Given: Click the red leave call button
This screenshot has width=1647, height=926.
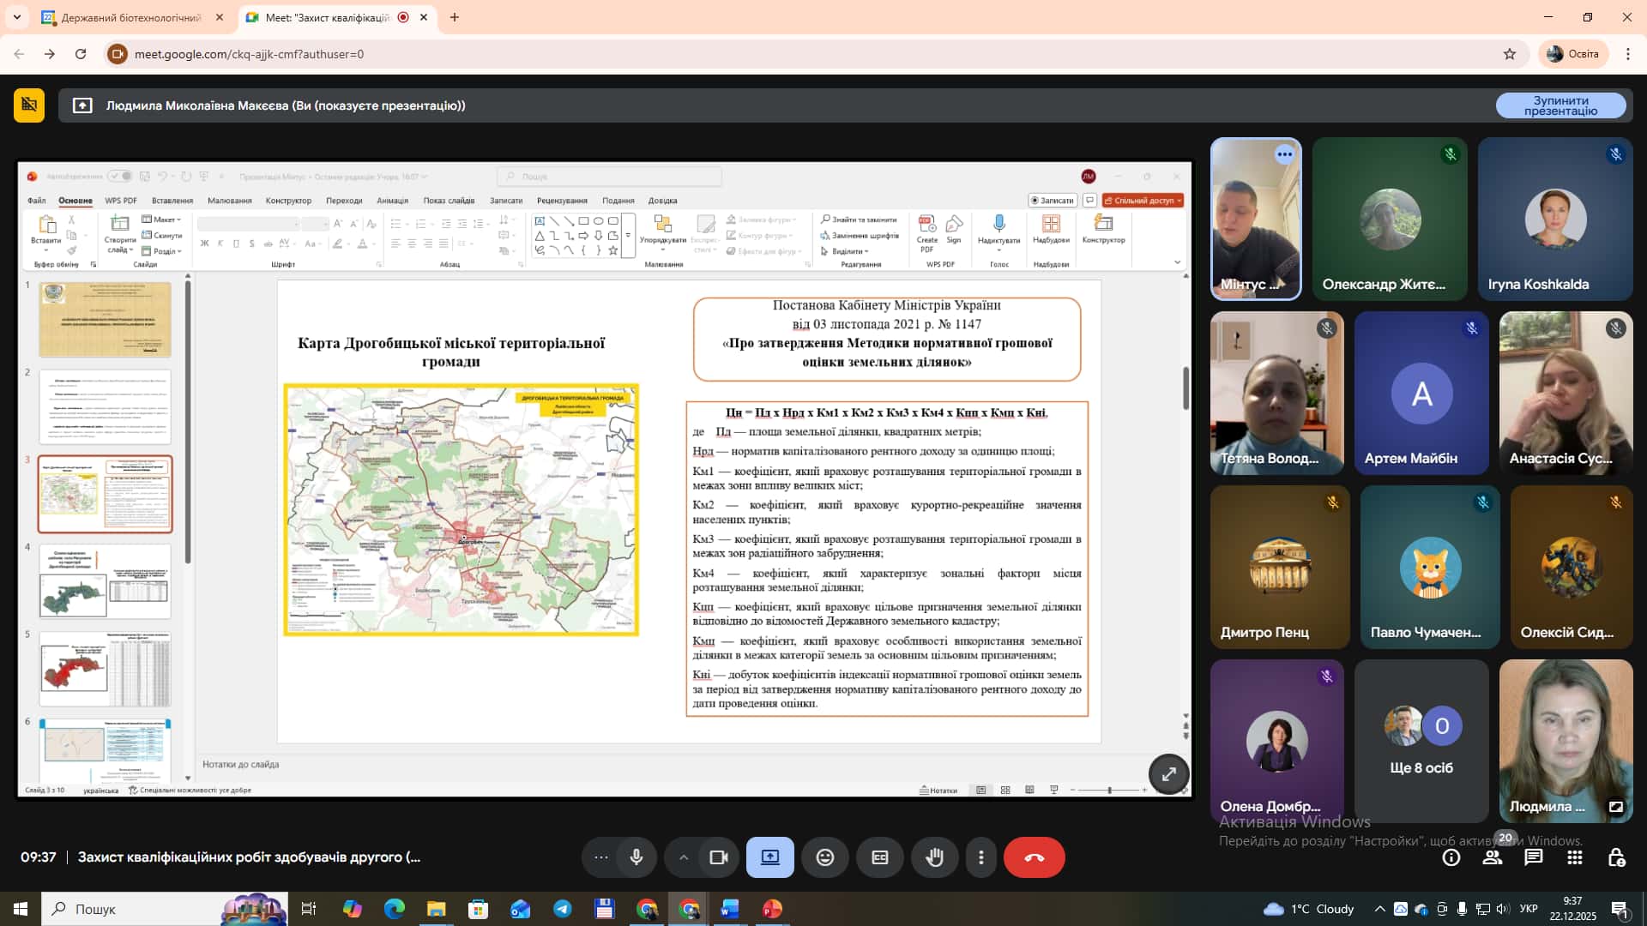Looking at the screenshot, I should click(1034, 857).
